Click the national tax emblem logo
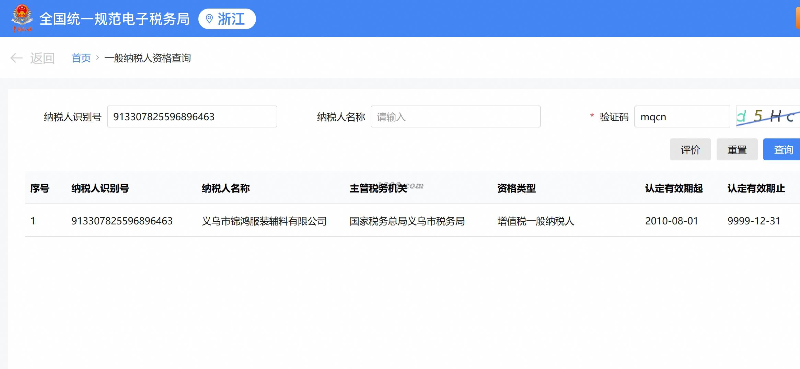Viewport: 800px width, 369px height. (22, 19)
